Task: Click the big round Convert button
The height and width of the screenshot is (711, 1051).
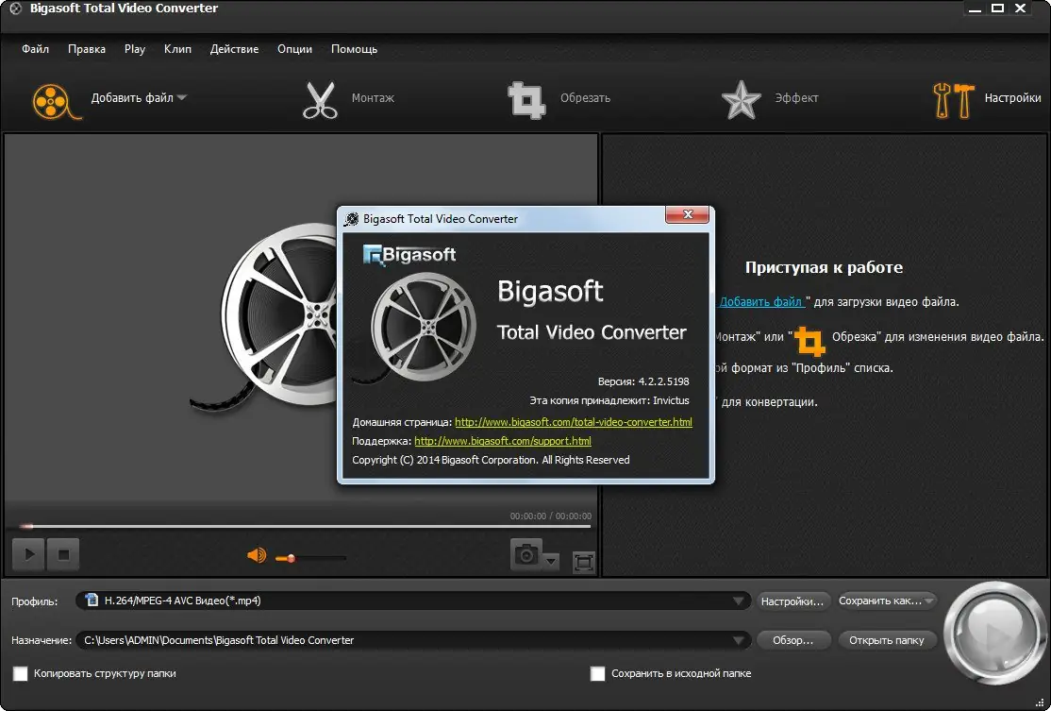Action: [994, 634]
